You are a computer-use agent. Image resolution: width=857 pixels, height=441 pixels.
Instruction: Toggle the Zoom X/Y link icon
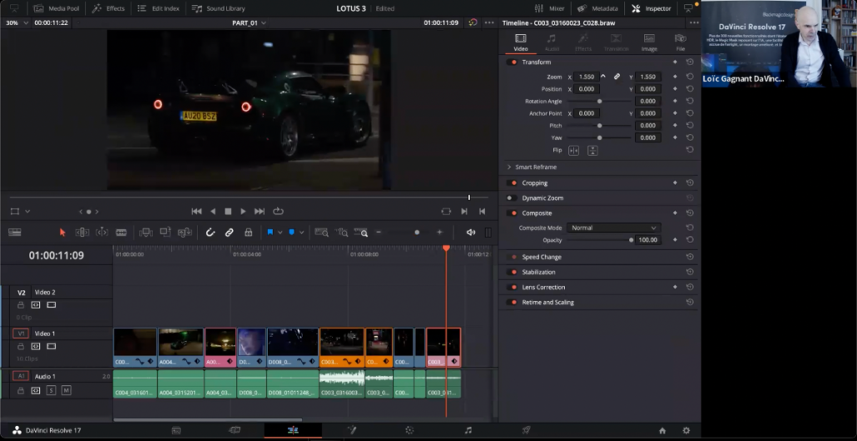pos(617,77)
